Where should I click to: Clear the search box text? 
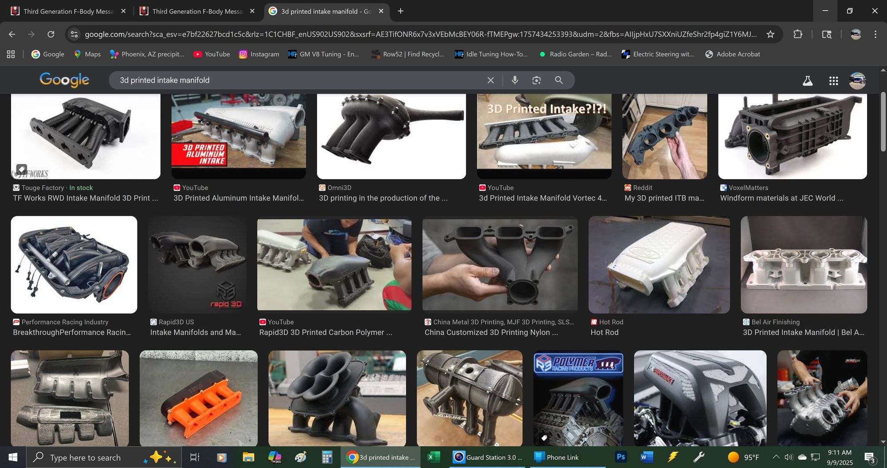[491, 80]
